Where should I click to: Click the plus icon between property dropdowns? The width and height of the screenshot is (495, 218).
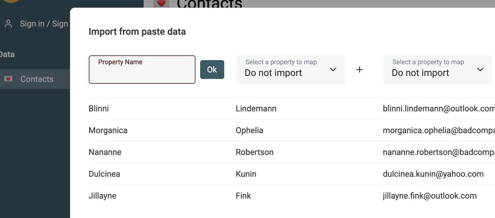(x=359, y=70)
